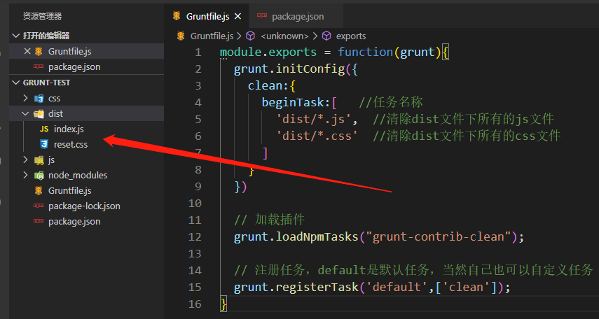Click the npm icon beside package.json in tree
The height and width of the screenshot is (319, 599).
[x=39, y=221]
